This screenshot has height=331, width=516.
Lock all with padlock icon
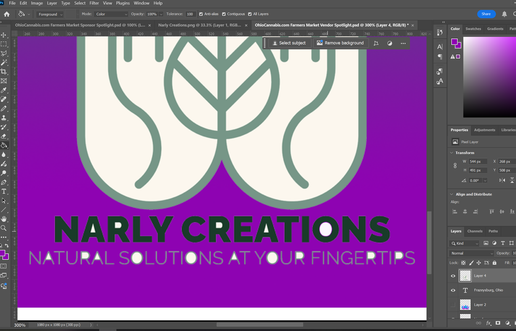(494, 263)
